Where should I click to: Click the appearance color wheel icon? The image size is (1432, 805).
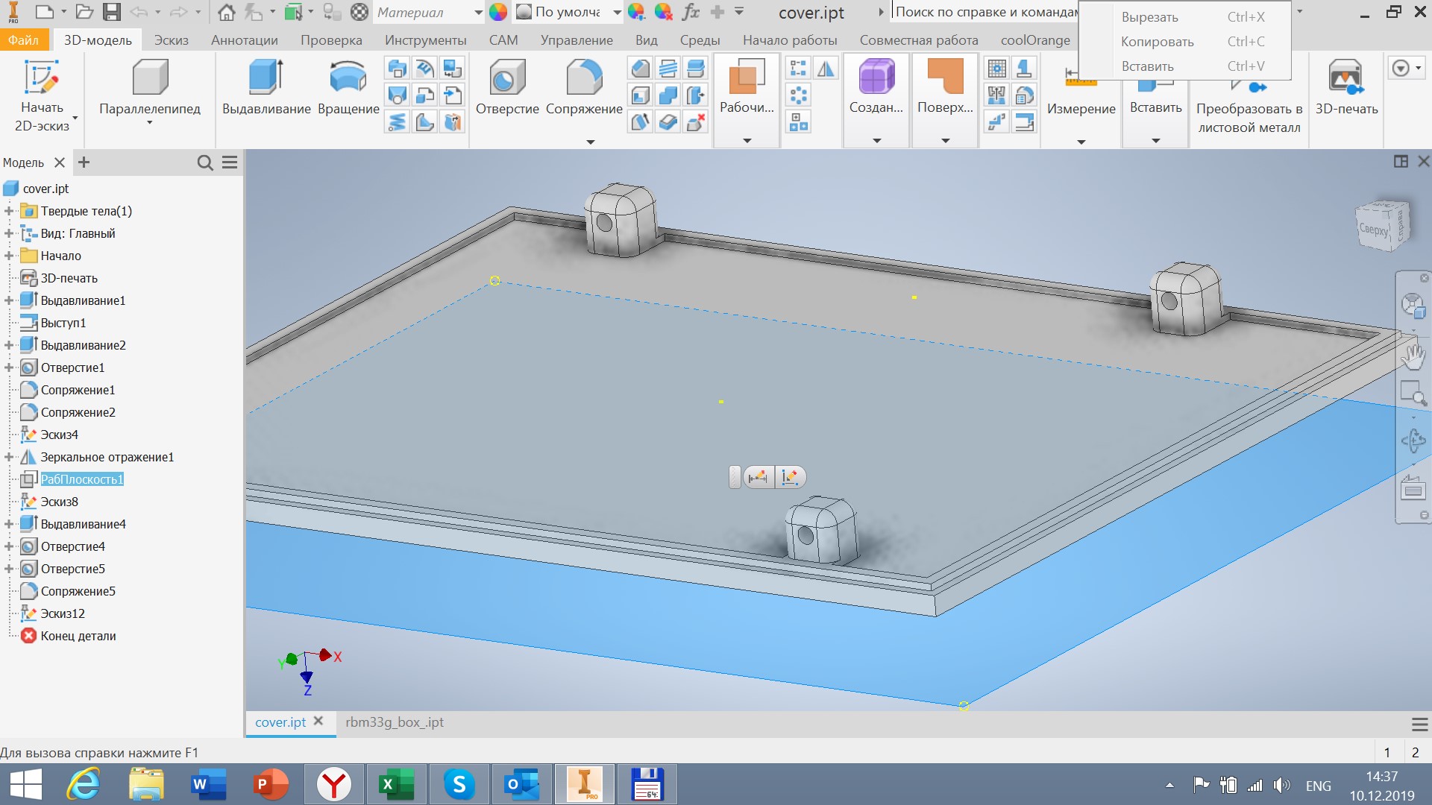tap(497, 12)
